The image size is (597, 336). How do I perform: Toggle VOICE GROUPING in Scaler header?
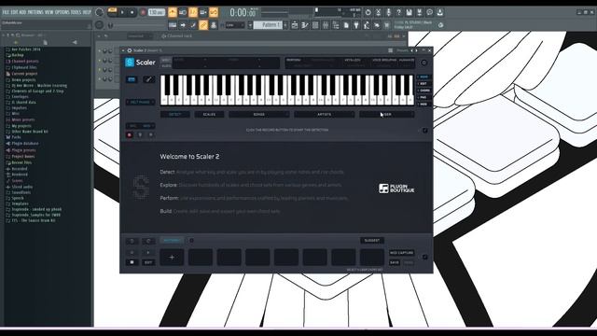click(384, 60)
